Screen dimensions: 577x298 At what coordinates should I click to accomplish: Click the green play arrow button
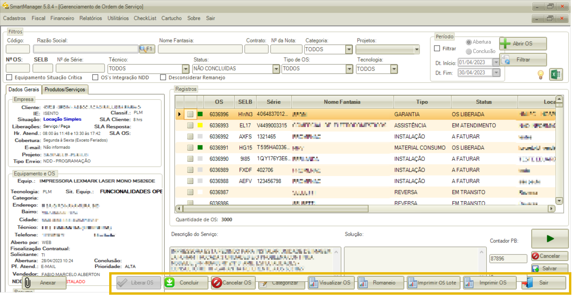(550, 239)
